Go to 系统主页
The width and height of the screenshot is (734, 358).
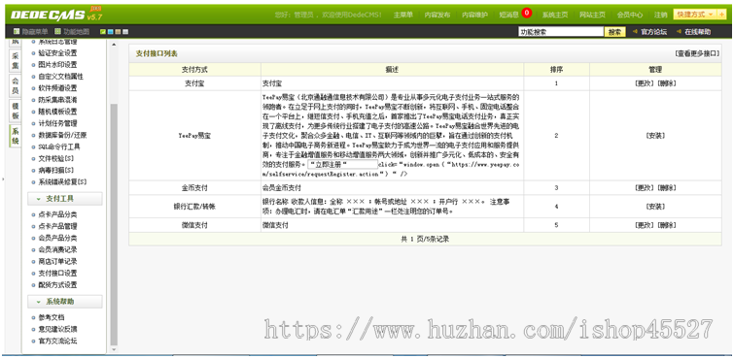click(x=555, y=15)
